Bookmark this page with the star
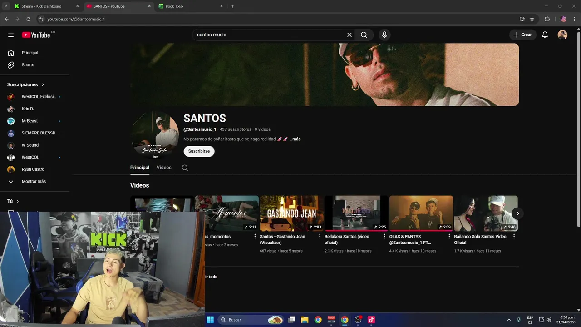581x327 pixels. click(532, 19)
